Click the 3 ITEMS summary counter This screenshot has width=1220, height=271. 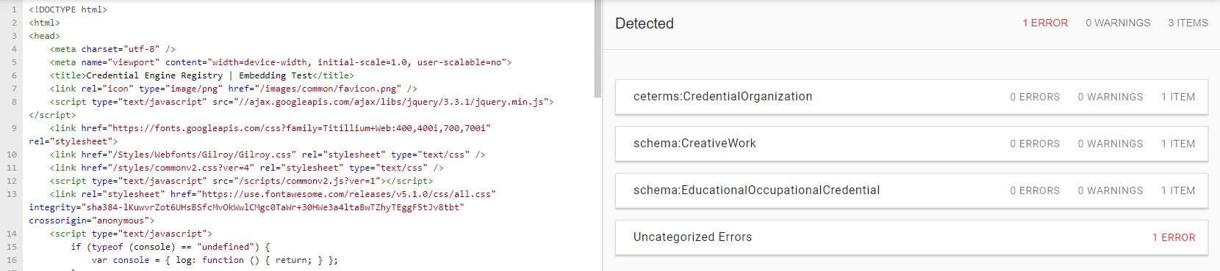pyautogui.click(x=1188, y=23)
